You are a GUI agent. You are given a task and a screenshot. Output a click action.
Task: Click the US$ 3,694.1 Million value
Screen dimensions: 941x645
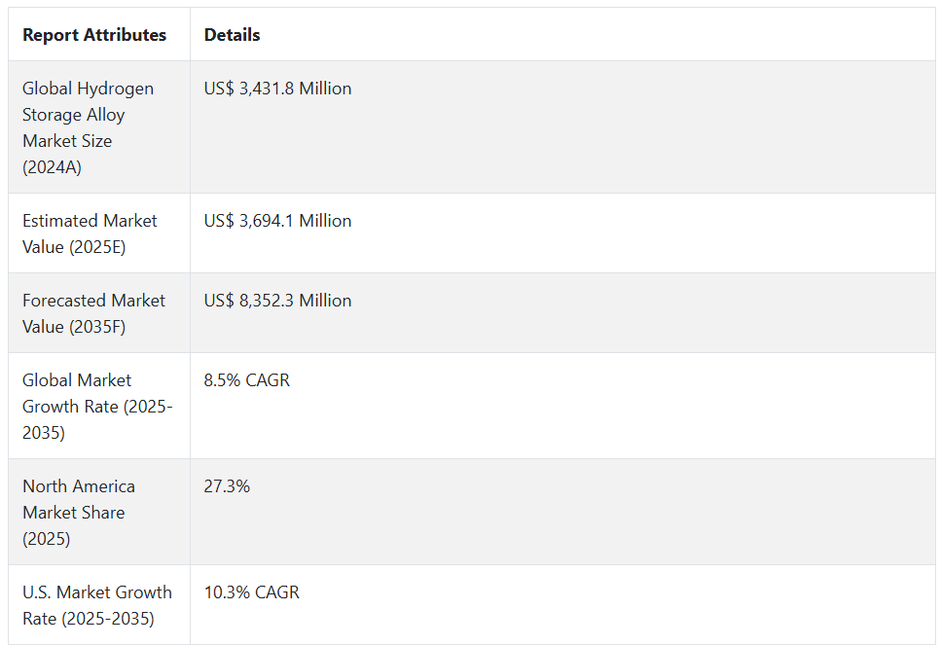click(278, 221)
